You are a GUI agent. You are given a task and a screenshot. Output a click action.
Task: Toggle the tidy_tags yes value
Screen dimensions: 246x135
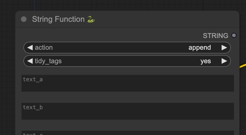tap(205, 61)
